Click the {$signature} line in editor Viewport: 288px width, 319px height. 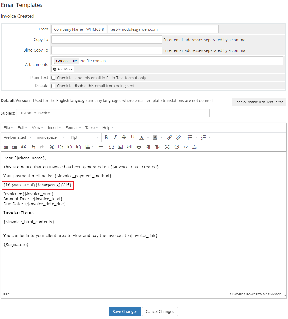tap(16, 245)
